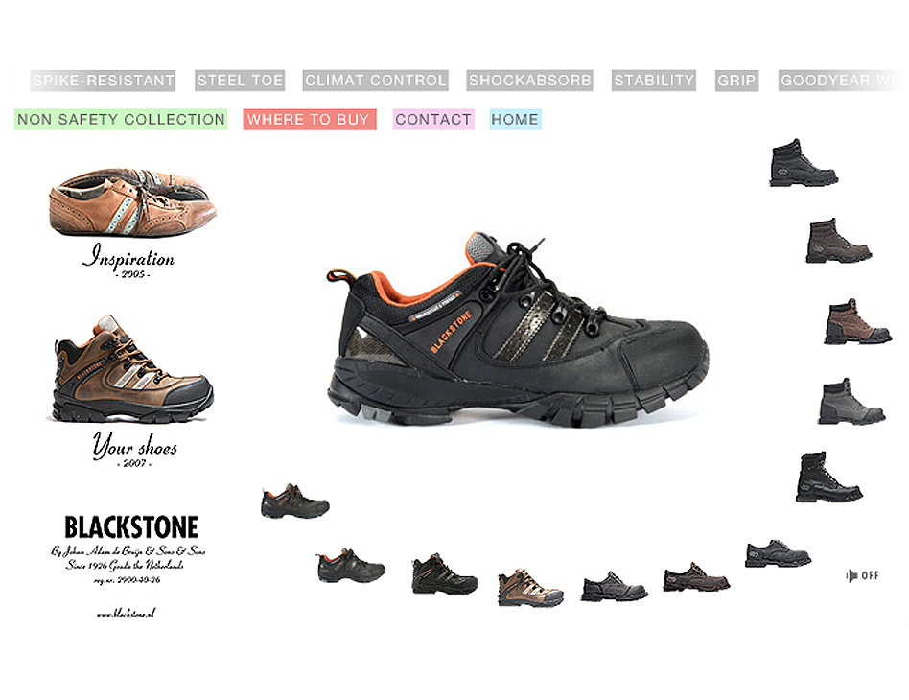
Task: Click the WHERE TO BUY button
Action: coord(310,120)
